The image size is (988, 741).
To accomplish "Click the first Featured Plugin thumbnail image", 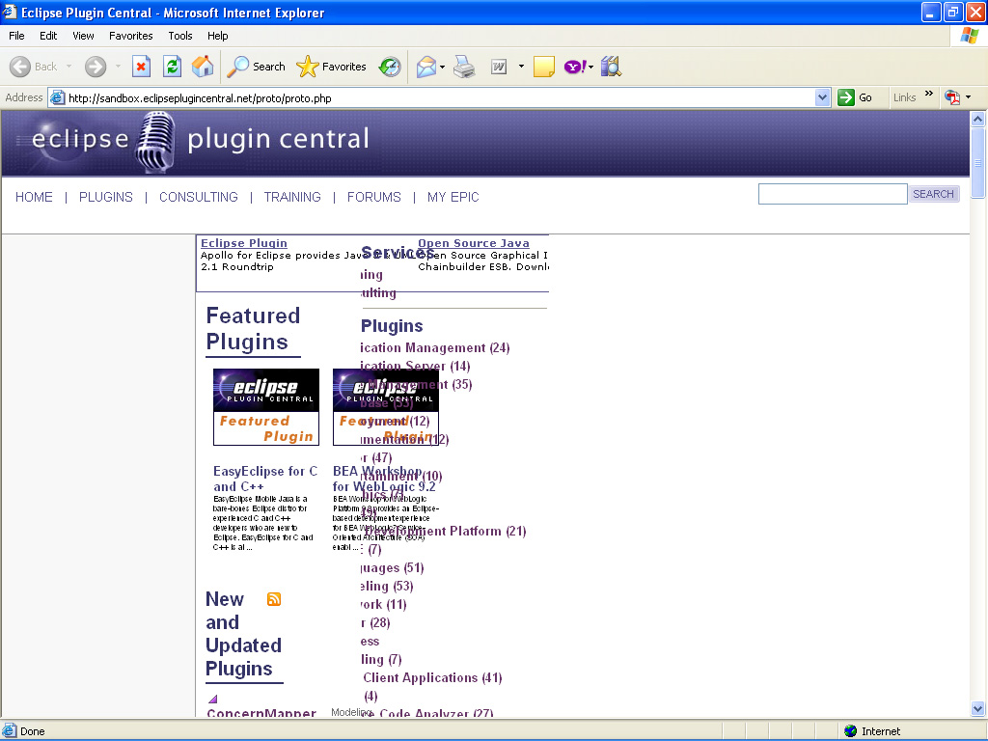I will point(266,407).
